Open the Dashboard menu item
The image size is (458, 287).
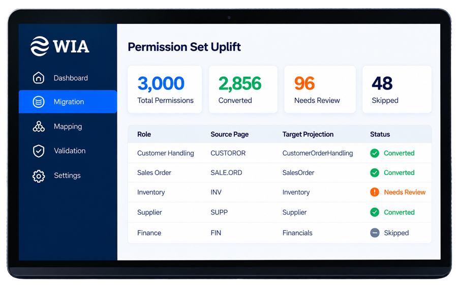click(68, 78)
